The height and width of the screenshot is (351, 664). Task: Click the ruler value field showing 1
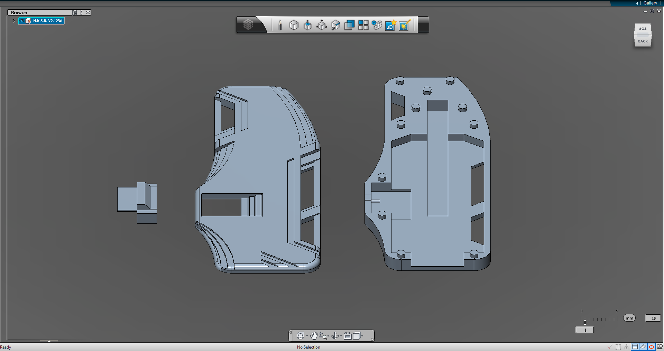point(585,330)
